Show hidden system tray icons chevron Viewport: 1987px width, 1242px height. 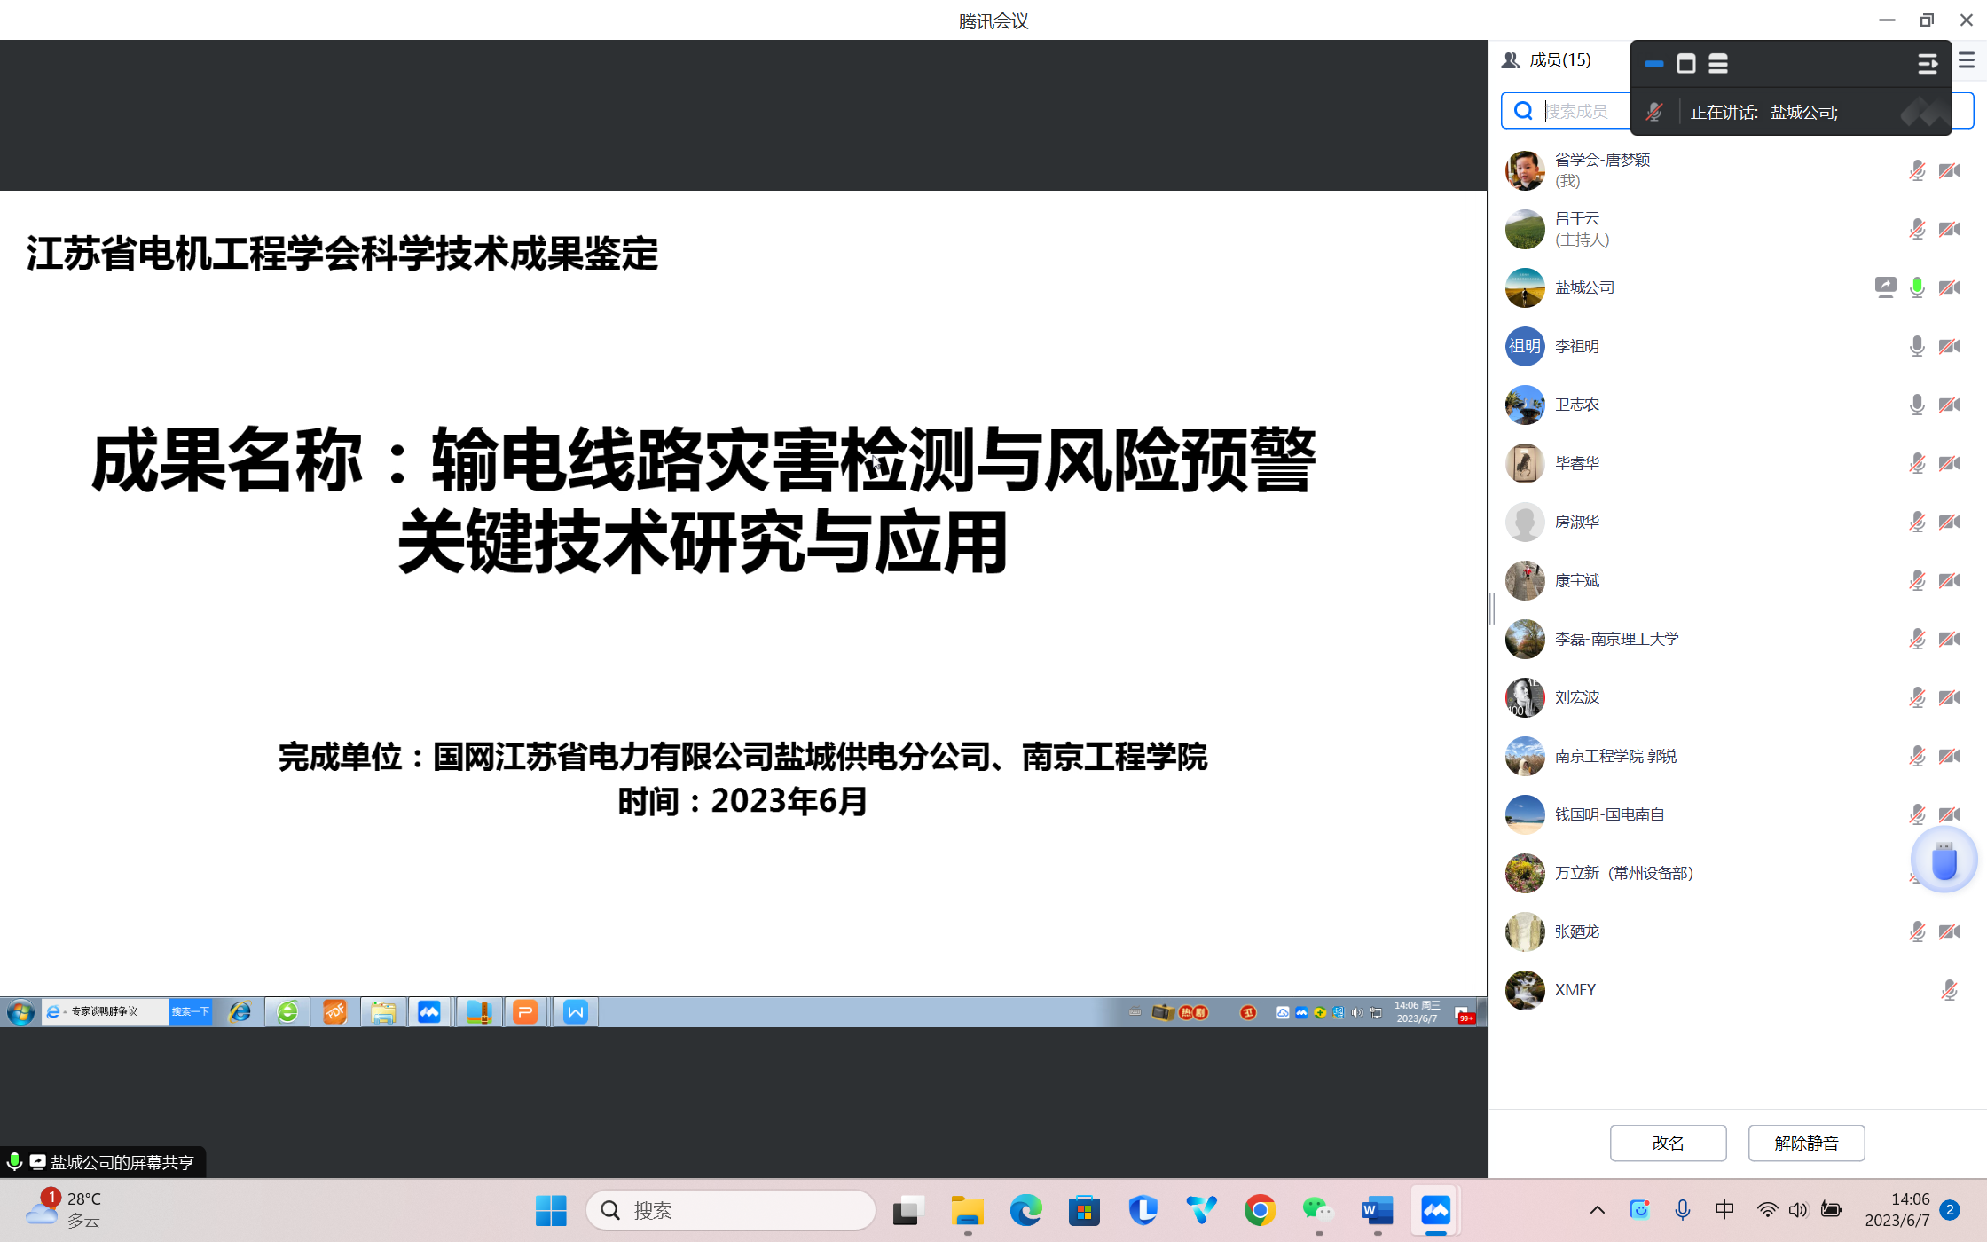click(x=1597, y=1210)
